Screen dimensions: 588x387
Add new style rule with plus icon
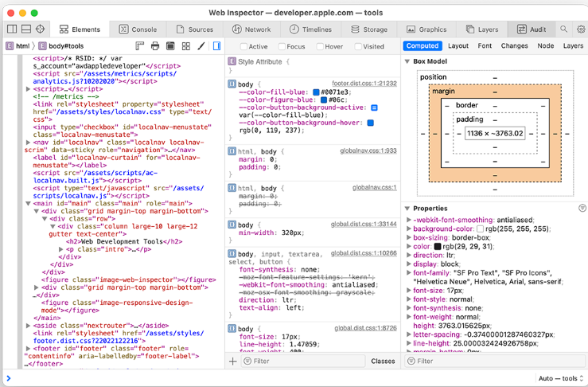click(x=233, y=361)
